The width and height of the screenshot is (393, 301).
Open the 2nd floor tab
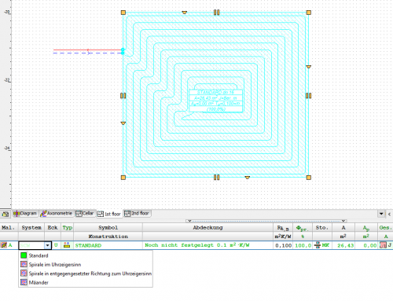coord(137,214)
